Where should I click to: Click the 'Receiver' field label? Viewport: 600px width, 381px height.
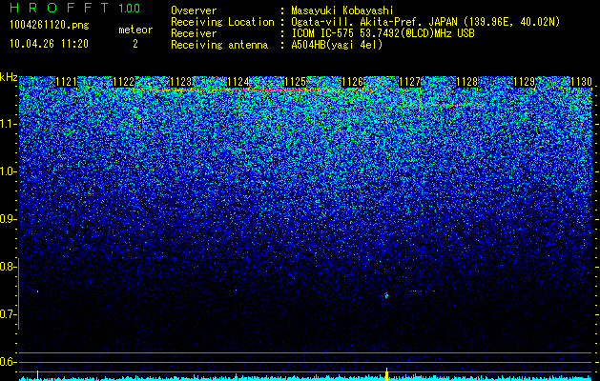click(x=194, y=33)
